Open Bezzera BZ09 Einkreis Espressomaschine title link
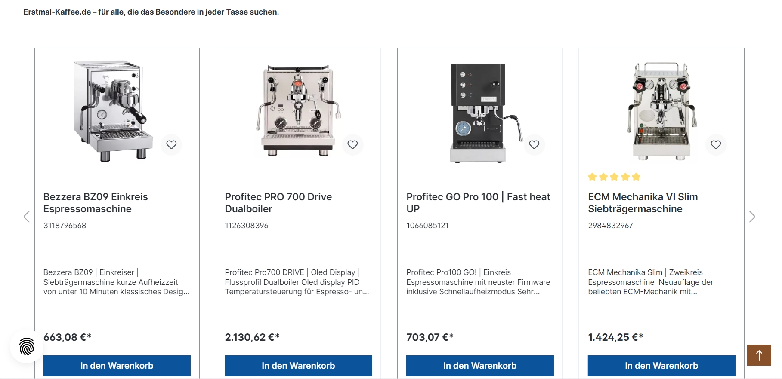The width and height of the screenshot is (782, 379). click(96, 203)
